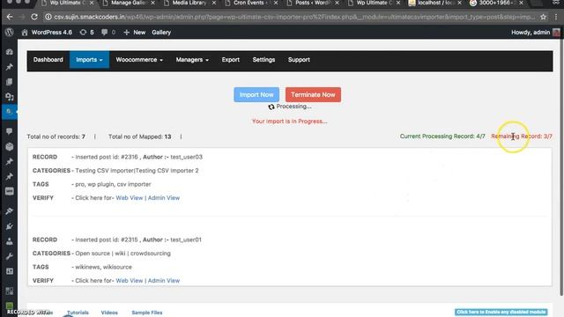Expand the Woocommerce dropdown menu
Viewport: 564px width, 317px height.
[x=139, y=60]
